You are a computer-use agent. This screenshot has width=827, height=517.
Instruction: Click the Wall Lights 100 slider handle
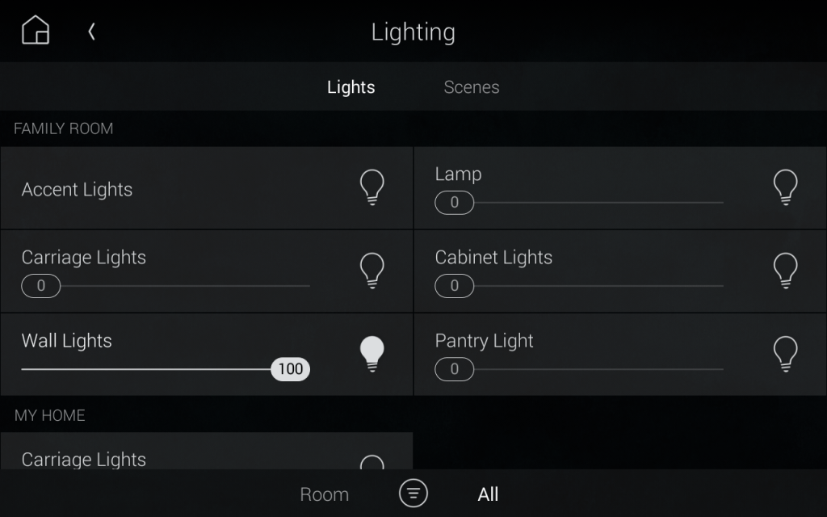point(290,369)
